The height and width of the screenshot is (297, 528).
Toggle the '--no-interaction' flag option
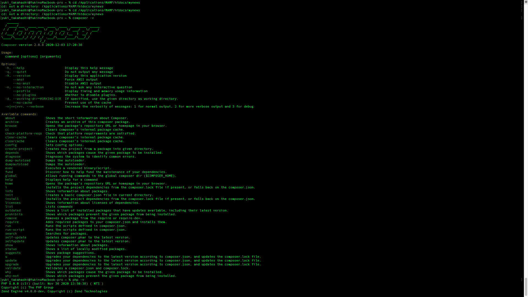click(28, 87)
